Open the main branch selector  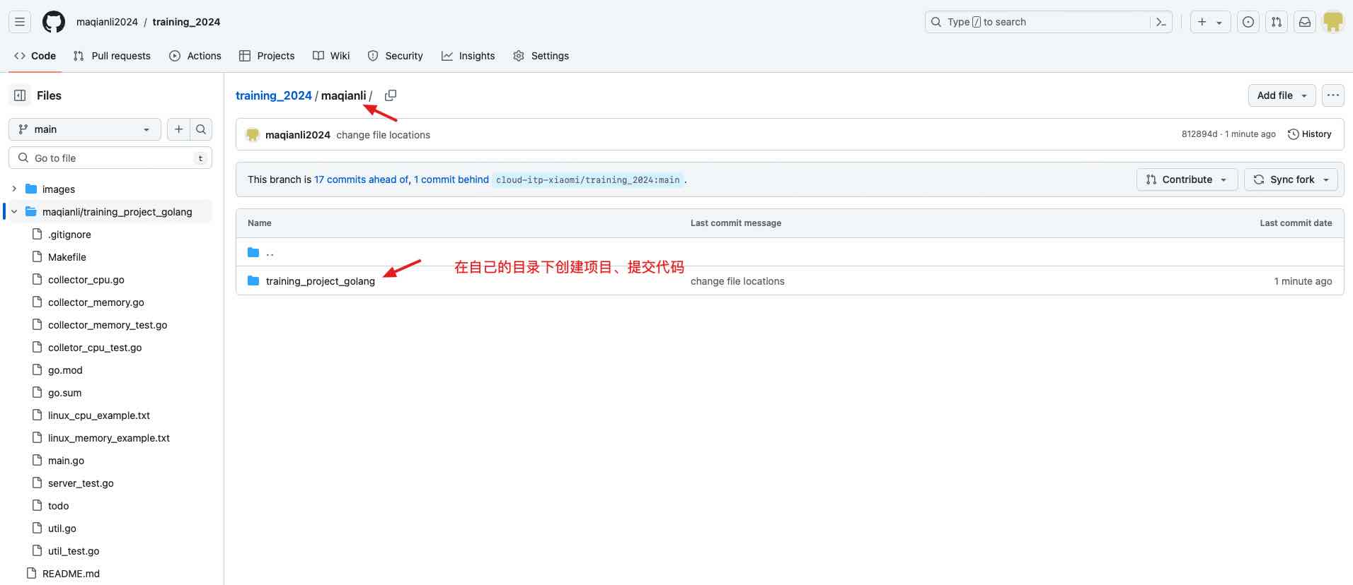(85, 129)
